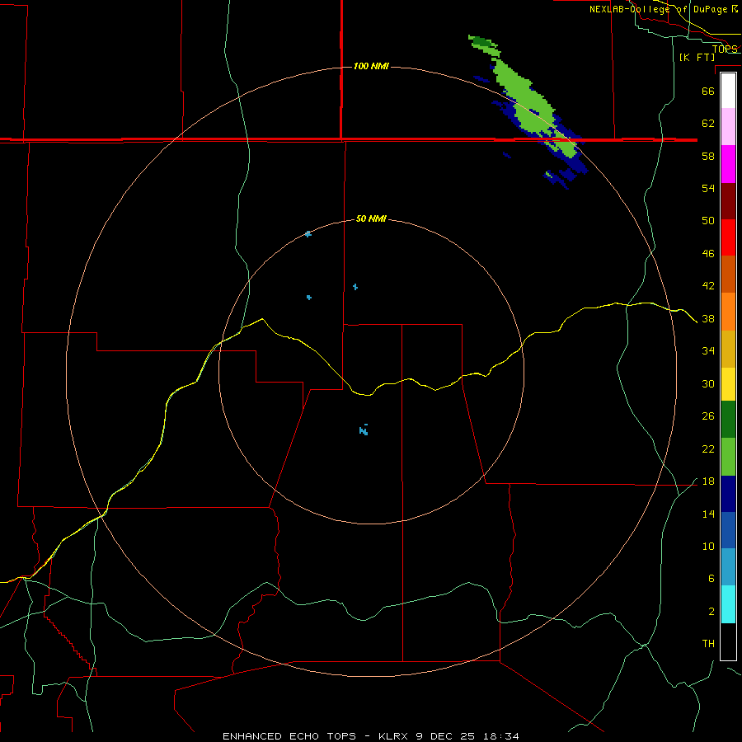Select the '46' legend label
The width and height of the screenshot is (742, 742).
[708, 254]
